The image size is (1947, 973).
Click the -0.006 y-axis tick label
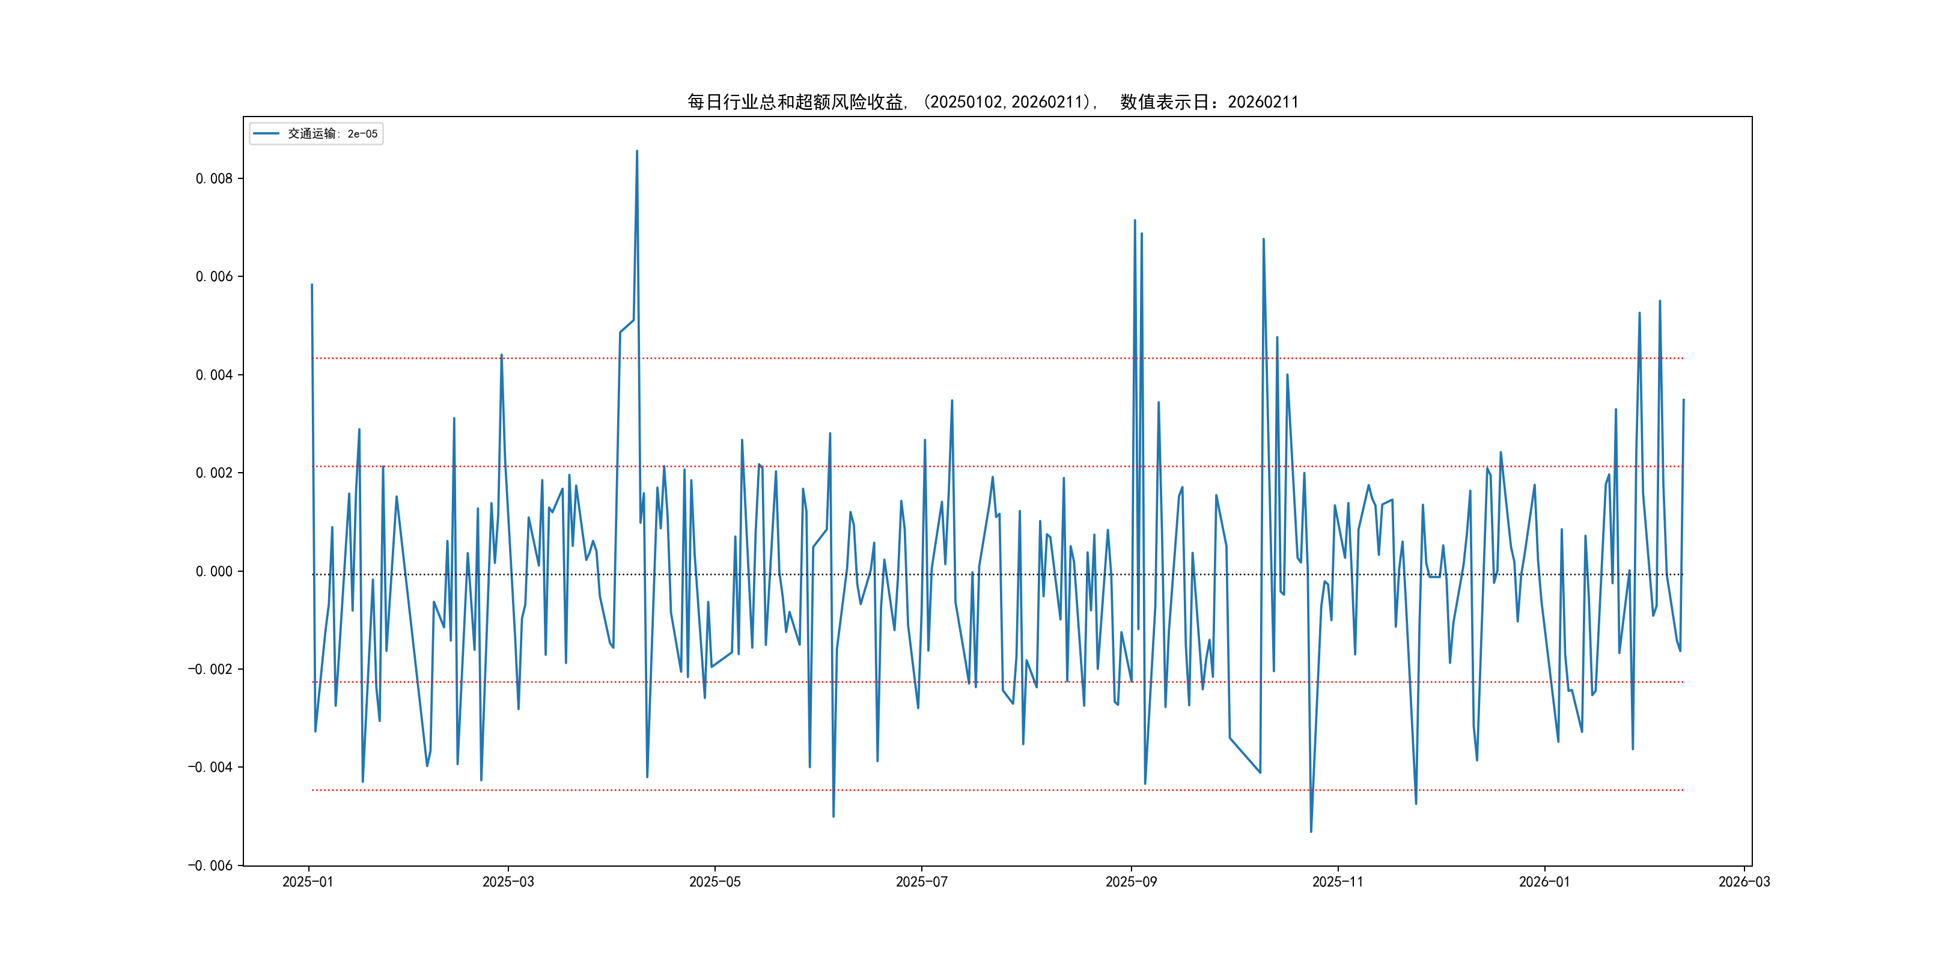[210, 865]
